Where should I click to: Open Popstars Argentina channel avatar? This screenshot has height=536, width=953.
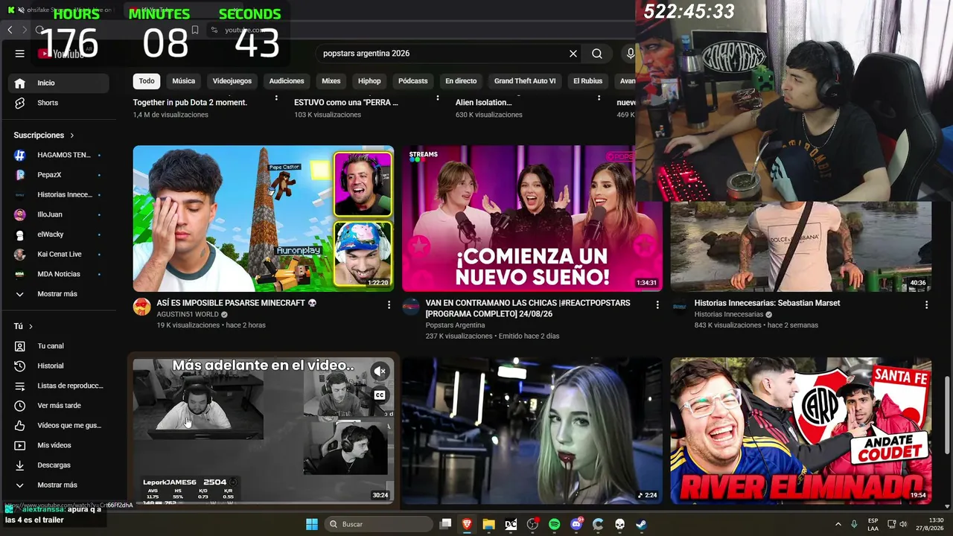coord(411,307)
